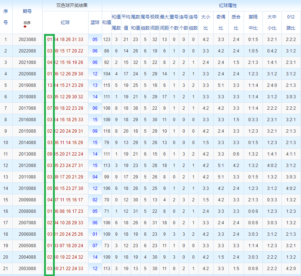Image resolution: width=301 pixels, height=276 pixels.
Task: Click the 红球 column header
Action: [x=65, y=23]
